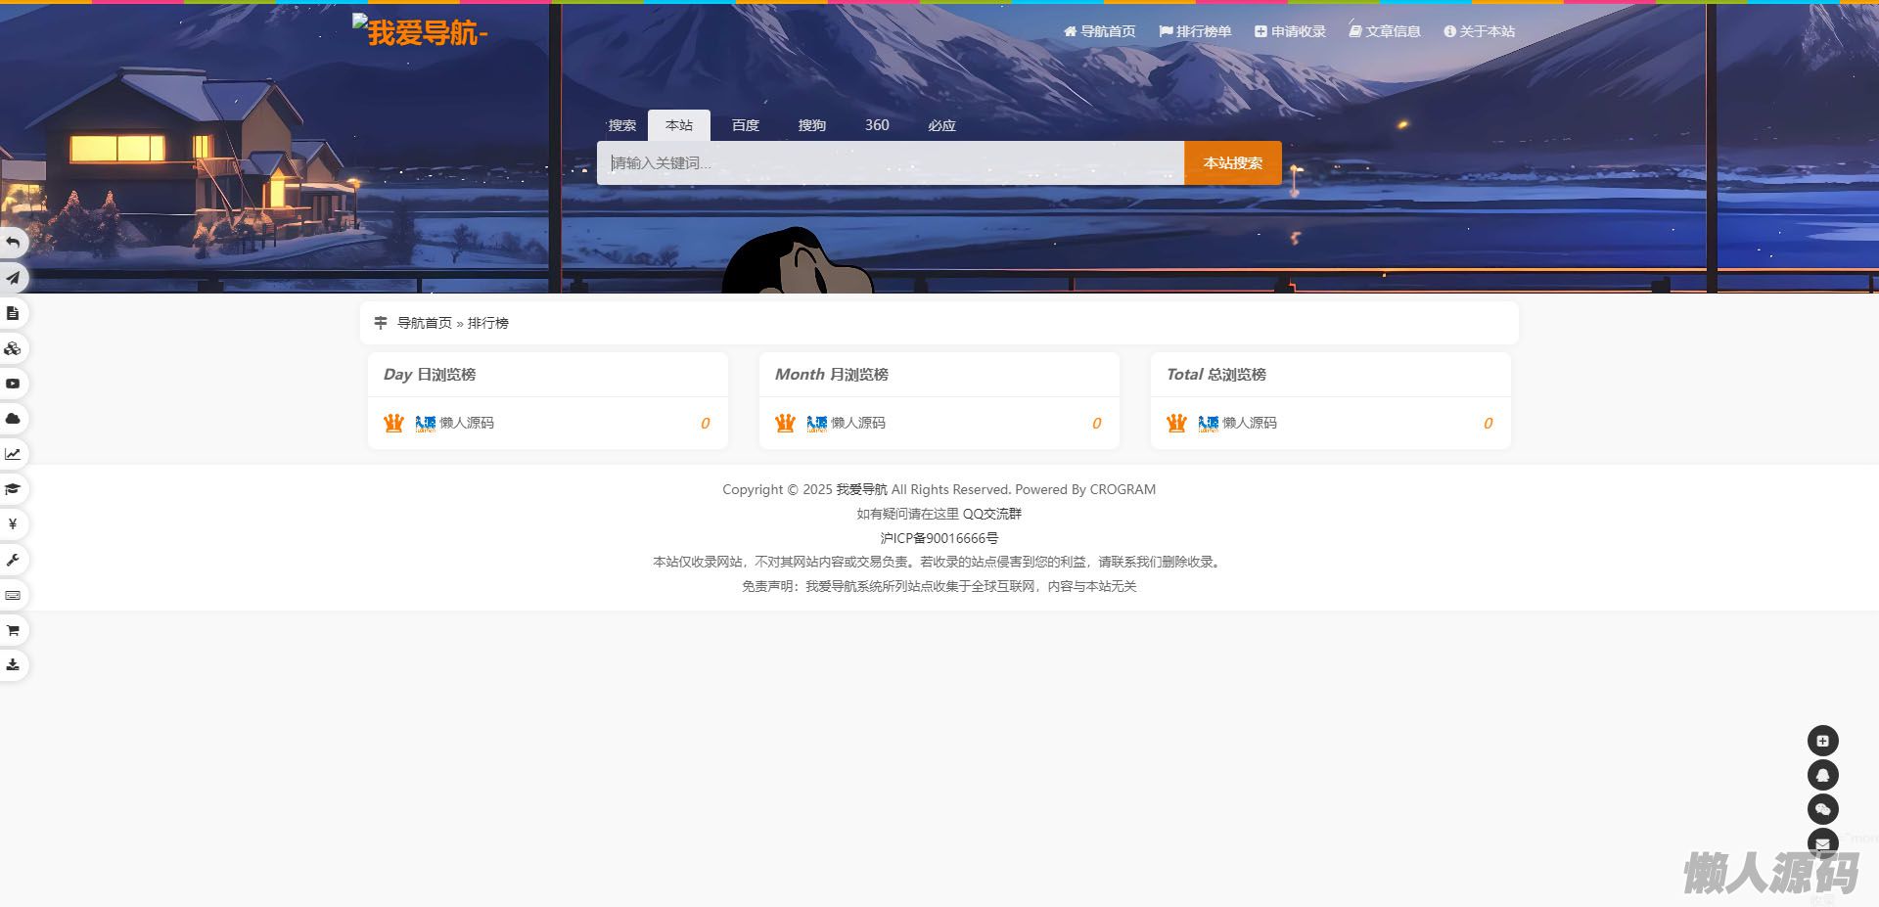Click the Total 总浏览榜 heading
The width and height of the screenshot is (1879, 907).
[x=1216, y=375]
